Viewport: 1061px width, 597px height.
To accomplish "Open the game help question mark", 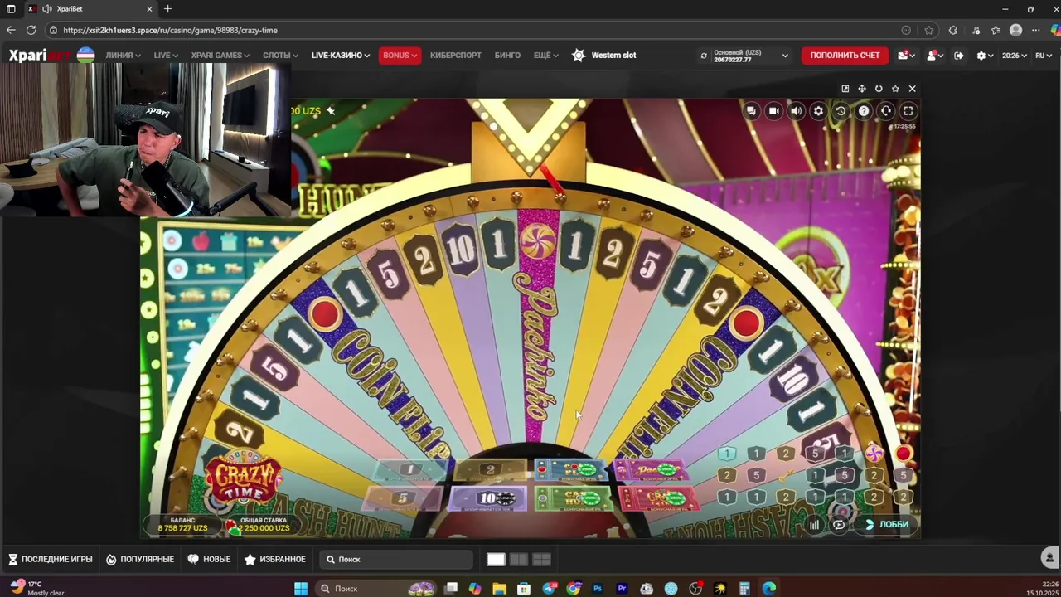I will (x=863, y=111).
